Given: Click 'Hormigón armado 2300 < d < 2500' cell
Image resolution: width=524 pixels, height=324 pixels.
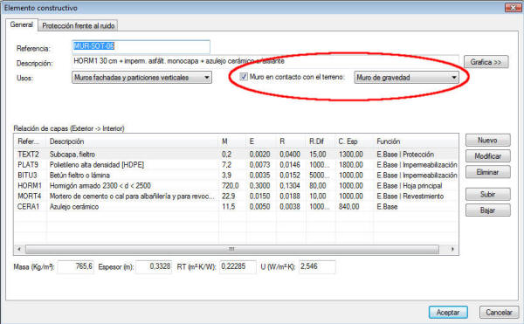Looking at the screenshot, I should point(100,185).
